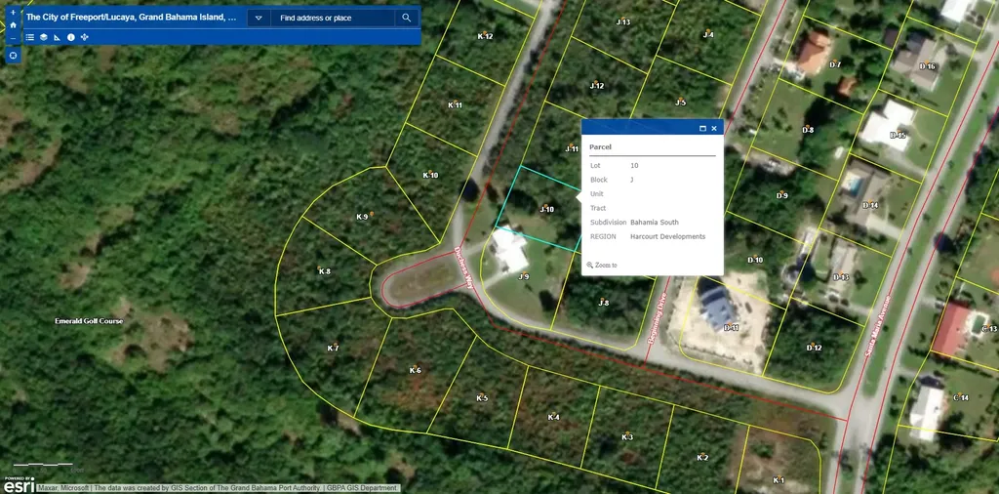Screen dimensions: 999x494
Task: Select parcel J-8 on the map
Action: 603,304
